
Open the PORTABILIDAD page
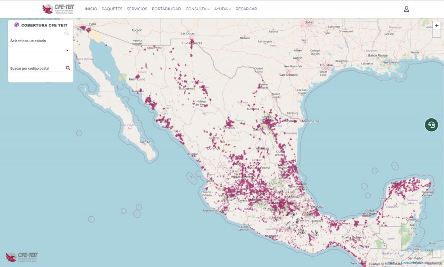166,9
